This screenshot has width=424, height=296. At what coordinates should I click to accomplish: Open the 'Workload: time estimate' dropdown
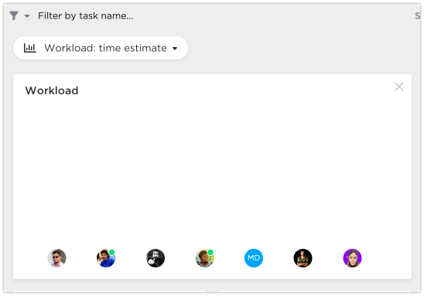click(x=101, y=48)
